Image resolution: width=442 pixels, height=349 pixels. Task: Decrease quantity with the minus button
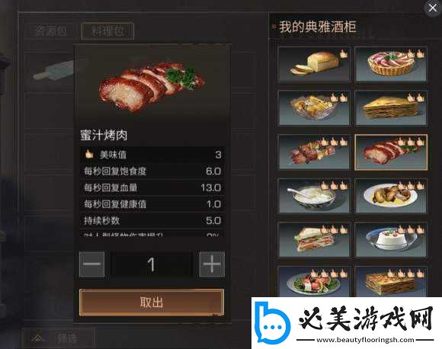92,264
